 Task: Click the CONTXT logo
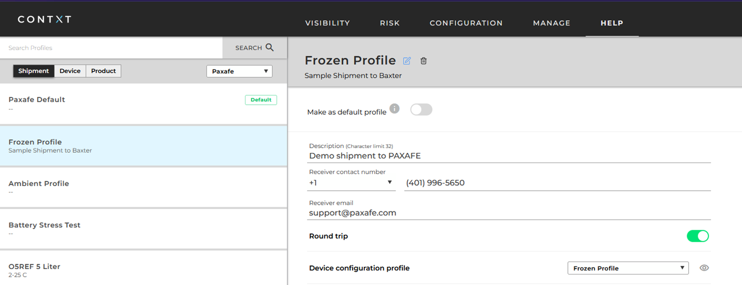(x=44, y=19)
